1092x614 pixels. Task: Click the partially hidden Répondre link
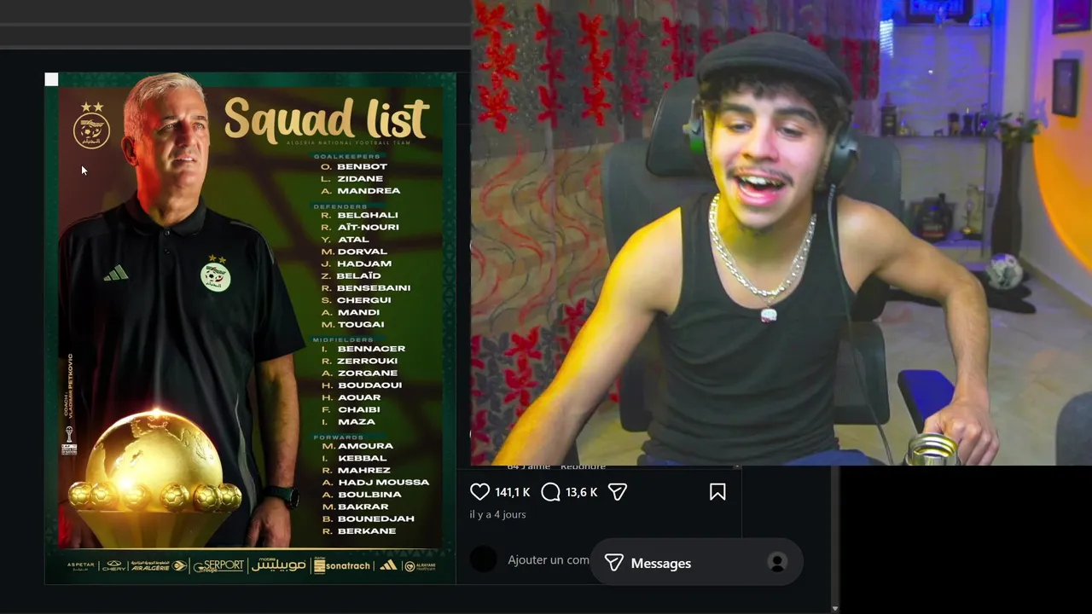click(584, 466)
